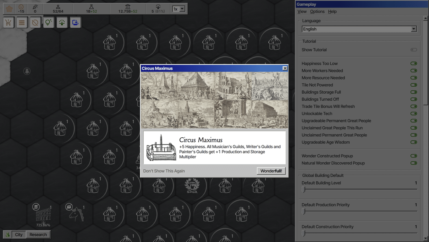429x242 pixels.
Task: Click the green icon beside City tab
Action: (x=8, y=234)
